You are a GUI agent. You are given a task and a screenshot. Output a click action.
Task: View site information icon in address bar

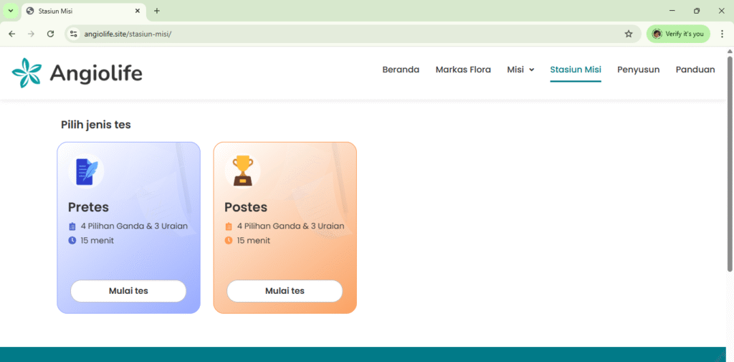pyautogui.click(x=73, y=34)
